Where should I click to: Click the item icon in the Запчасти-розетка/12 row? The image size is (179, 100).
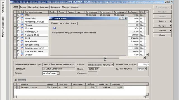22,48
